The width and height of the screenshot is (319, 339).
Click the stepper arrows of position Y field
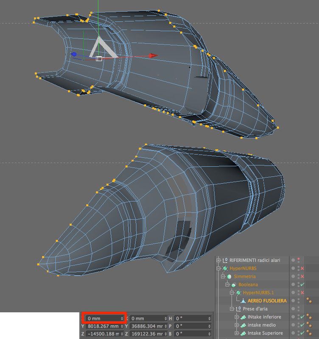(122, 326)
